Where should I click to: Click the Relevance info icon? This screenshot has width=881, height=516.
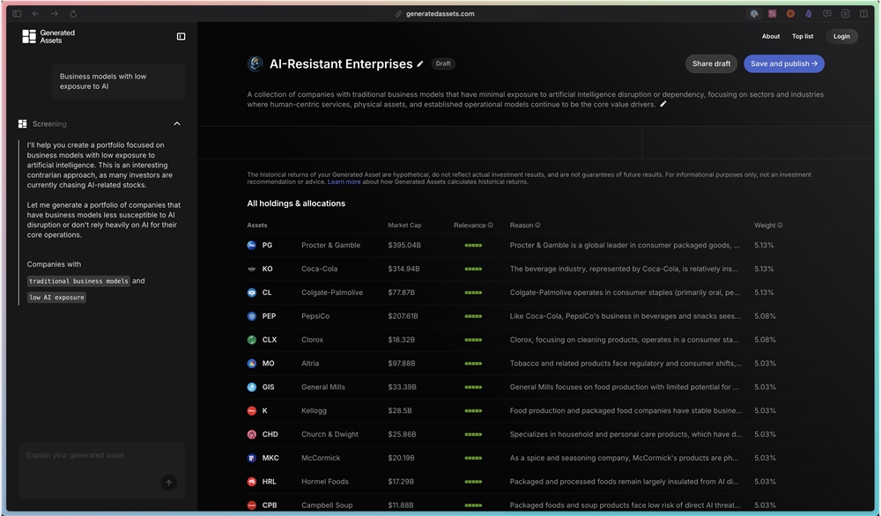click(491, 225)
